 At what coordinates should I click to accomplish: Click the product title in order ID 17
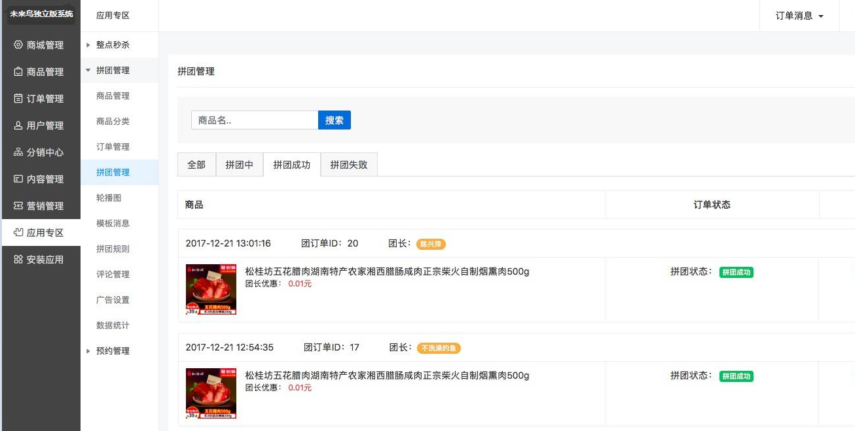point(387,375)
